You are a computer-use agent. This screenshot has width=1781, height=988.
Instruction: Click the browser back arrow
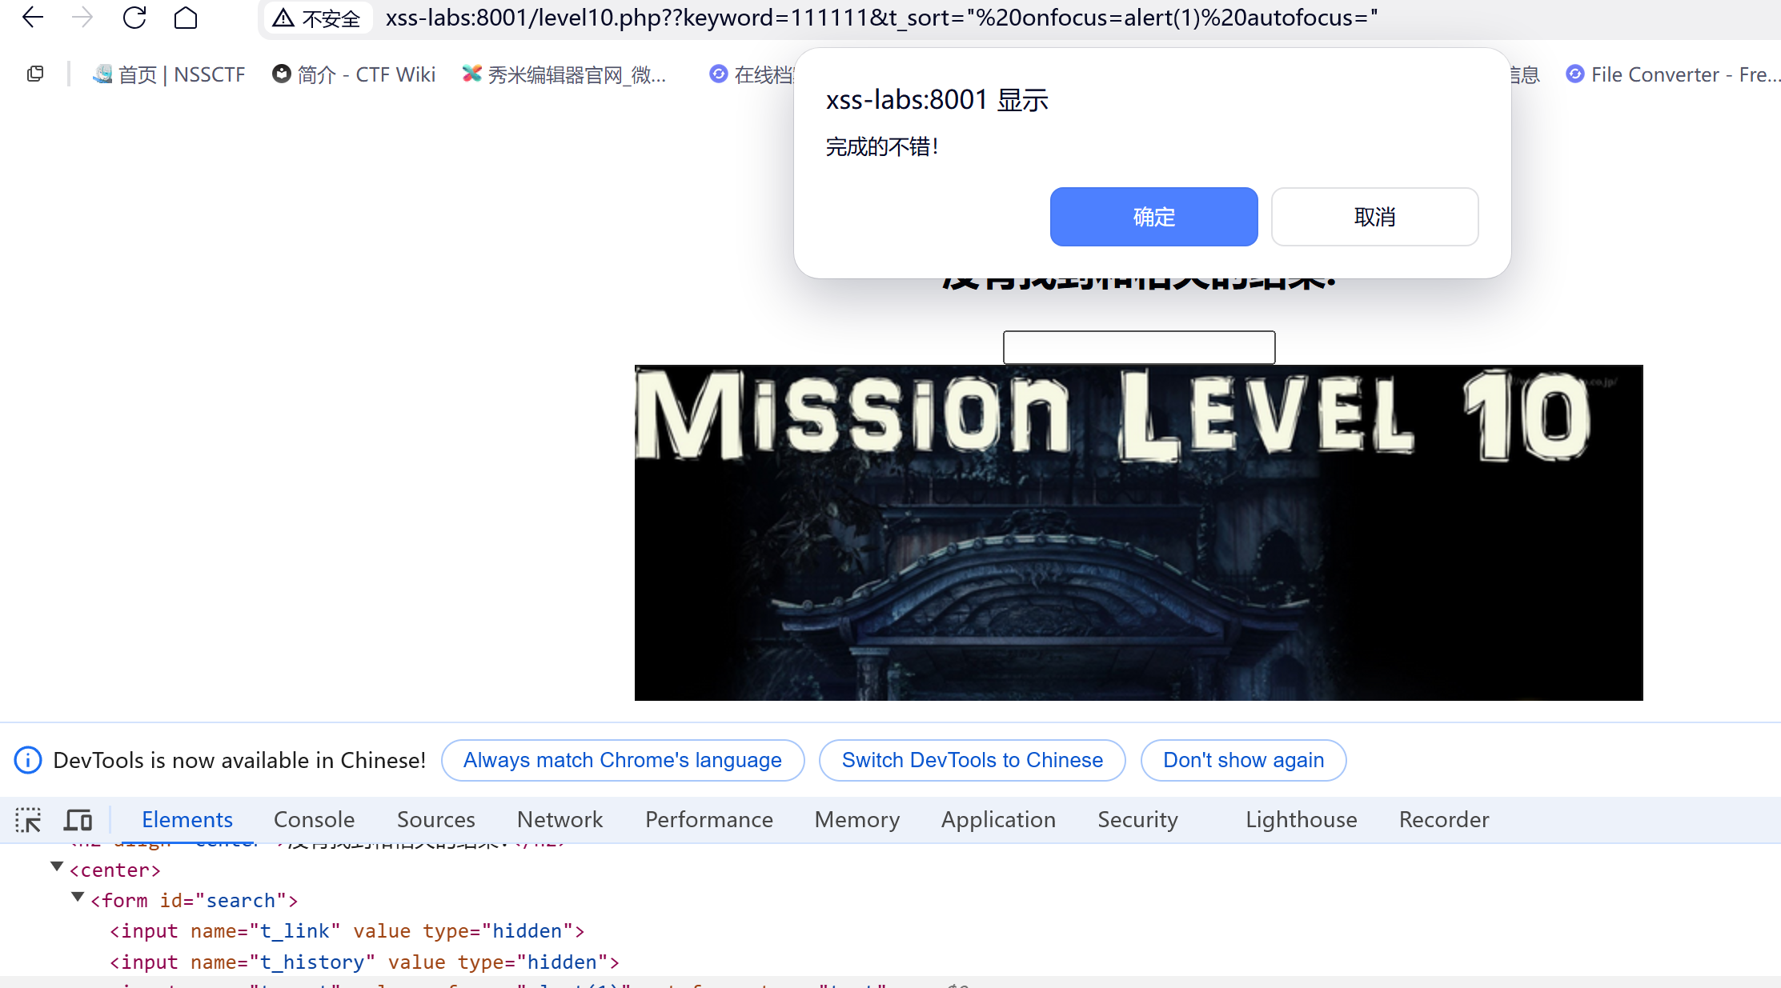click(x=33, y=18)
